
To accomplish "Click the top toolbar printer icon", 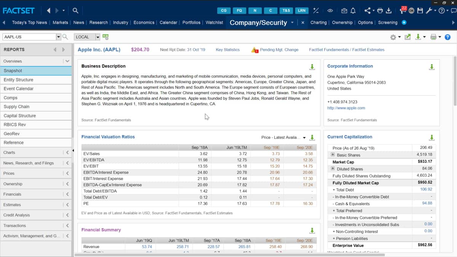I will tap(380, 11).
